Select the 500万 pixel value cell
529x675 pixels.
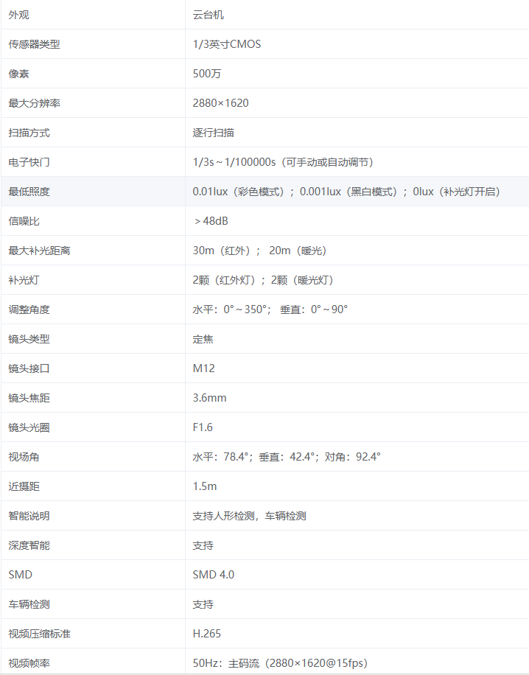pos(207,74)
